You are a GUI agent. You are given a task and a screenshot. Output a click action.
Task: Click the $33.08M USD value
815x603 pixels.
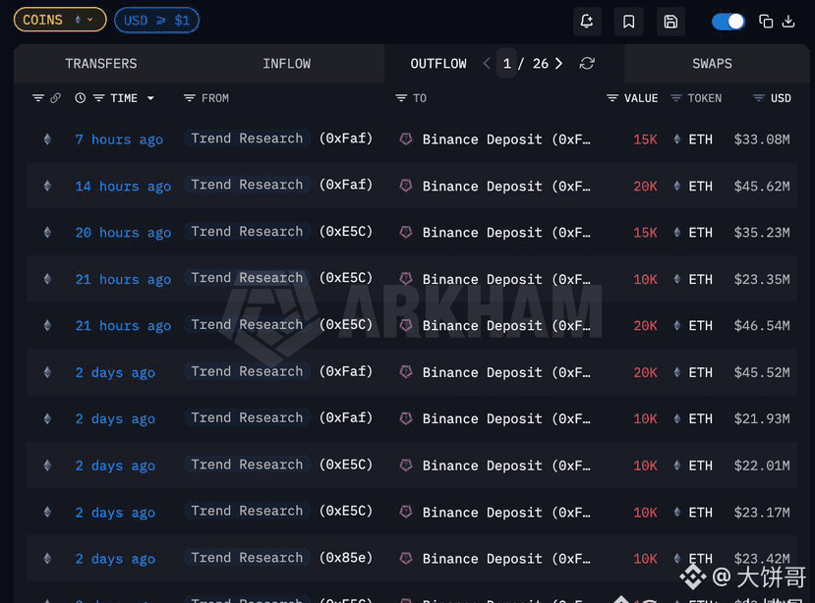click(762, 139)
